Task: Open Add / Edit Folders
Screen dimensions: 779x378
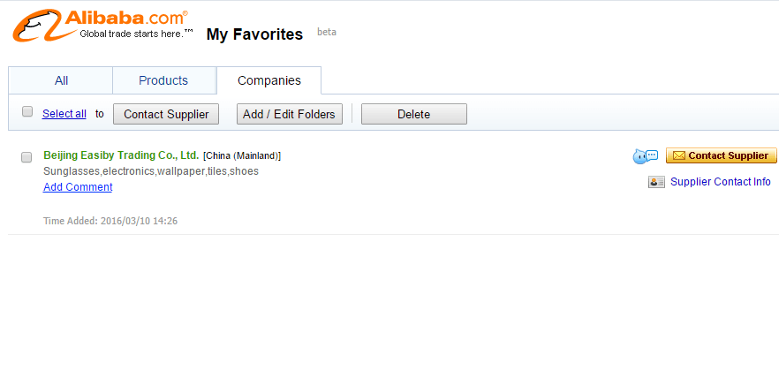Action: (289, 114)
